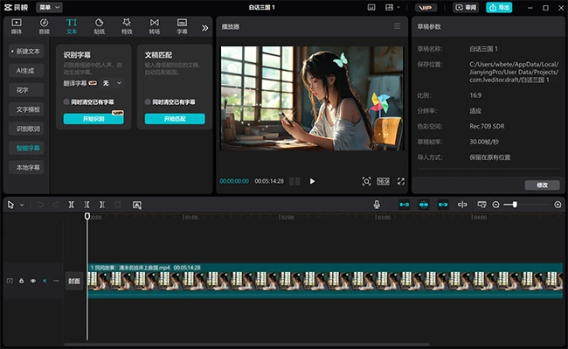568x349 pixels.
Task: Open the 转场 transitions tab
Action: 155,26
